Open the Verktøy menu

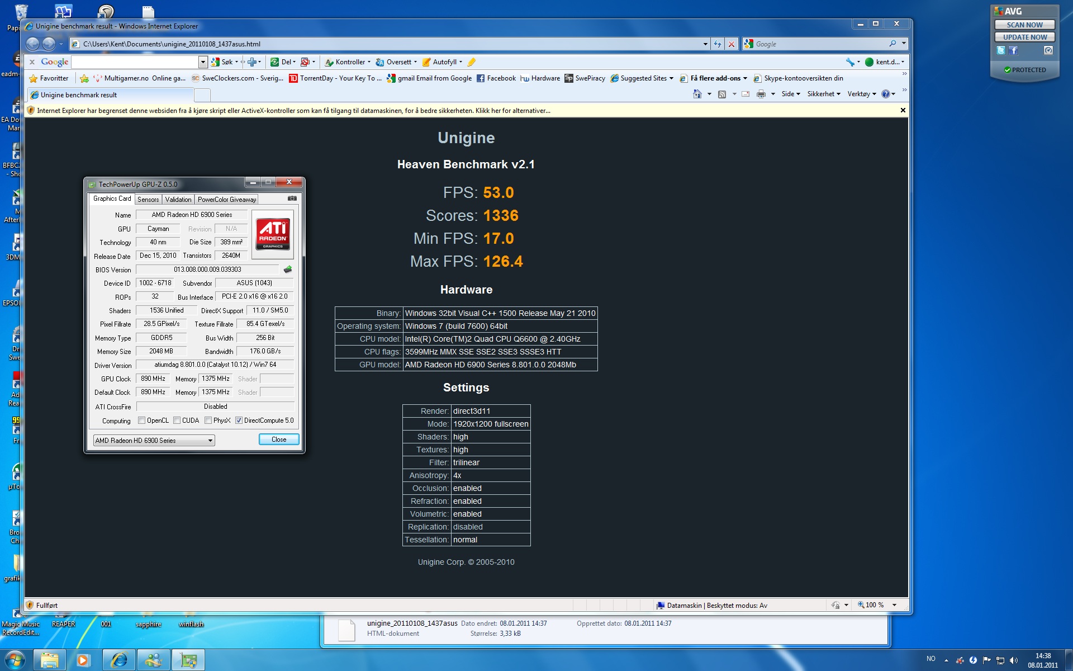click(x=861, y=94)
